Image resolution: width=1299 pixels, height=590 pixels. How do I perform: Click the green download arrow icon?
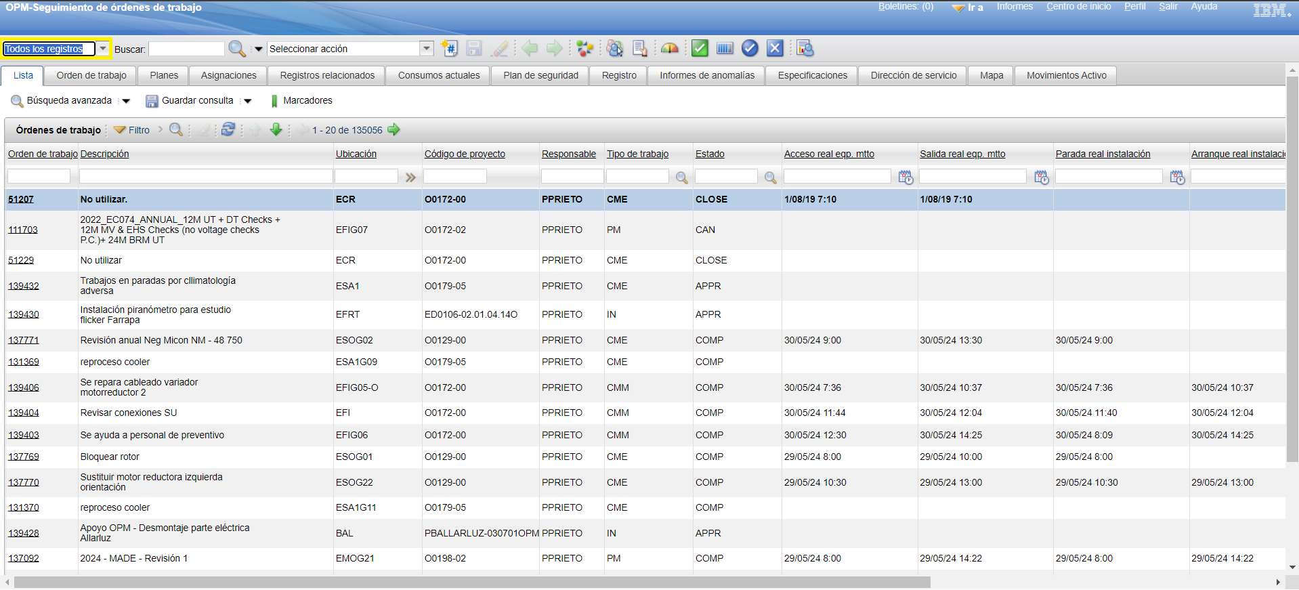(276, 129)
